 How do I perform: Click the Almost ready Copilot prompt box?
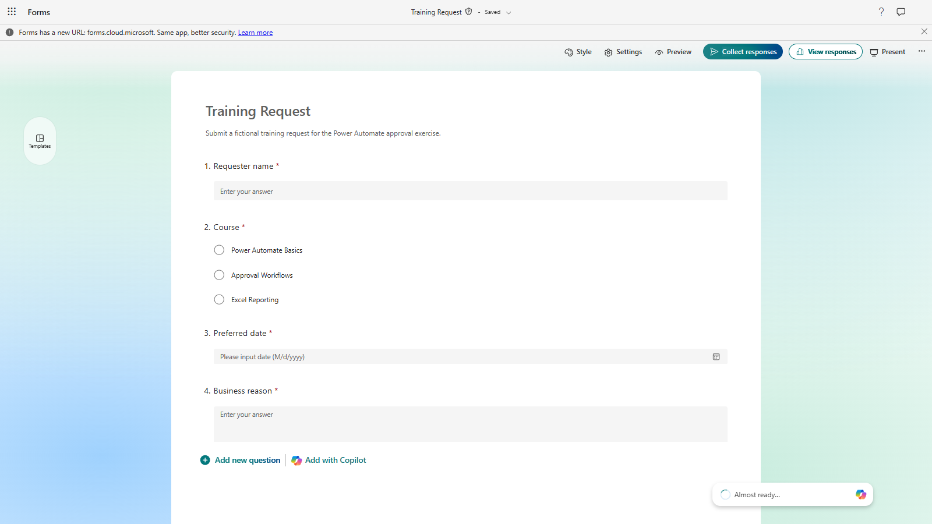pos(792,494)
